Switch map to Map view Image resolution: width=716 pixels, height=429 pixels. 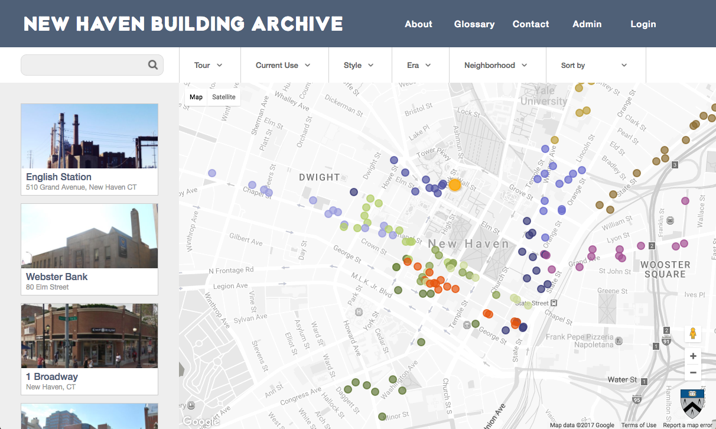[196, 97]
